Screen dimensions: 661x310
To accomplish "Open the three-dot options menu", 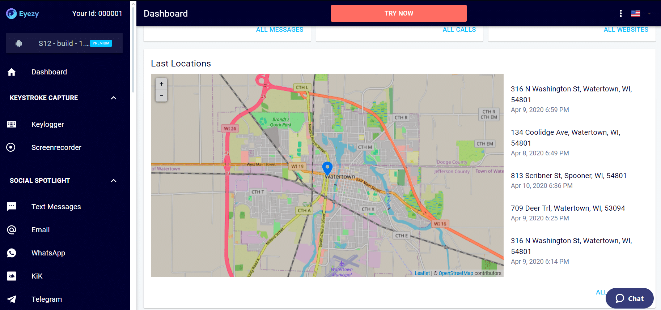I will coord(621,13).
